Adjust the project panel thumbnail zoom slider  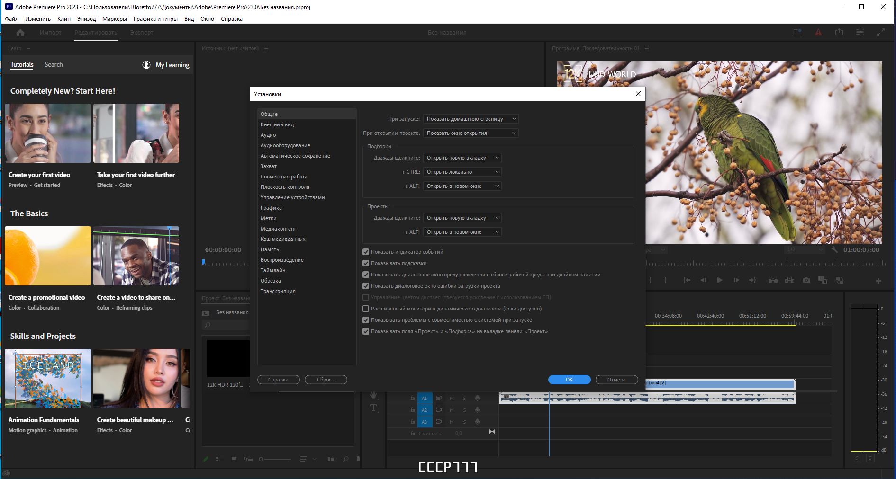point(275,459)
